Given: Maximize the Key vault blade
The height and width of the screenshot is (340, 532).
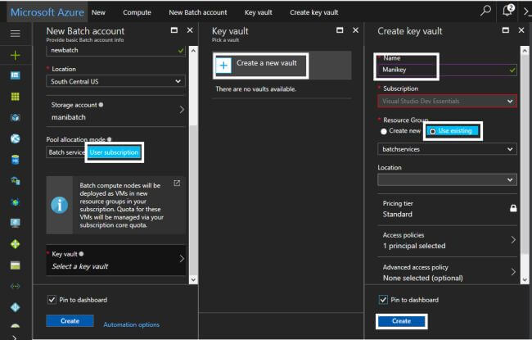Looking at the screenshot, I should [x=340, y=30].
